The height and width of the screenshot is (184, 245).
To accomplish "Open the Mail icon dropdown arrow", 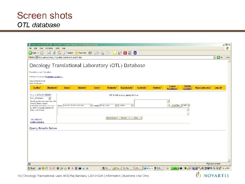I will click(x=99, y=53).
